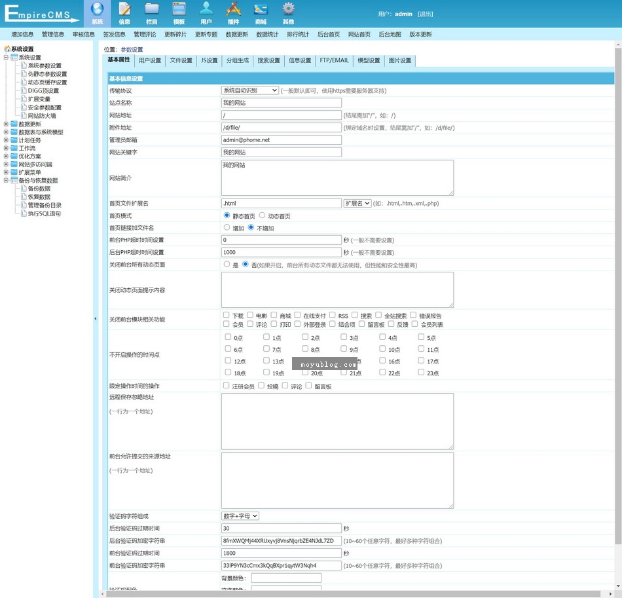Open the 栏目 folder icon in top navigation
This screenshot has height=598, width=622.
pyautogui.click(x=151, y=9)
